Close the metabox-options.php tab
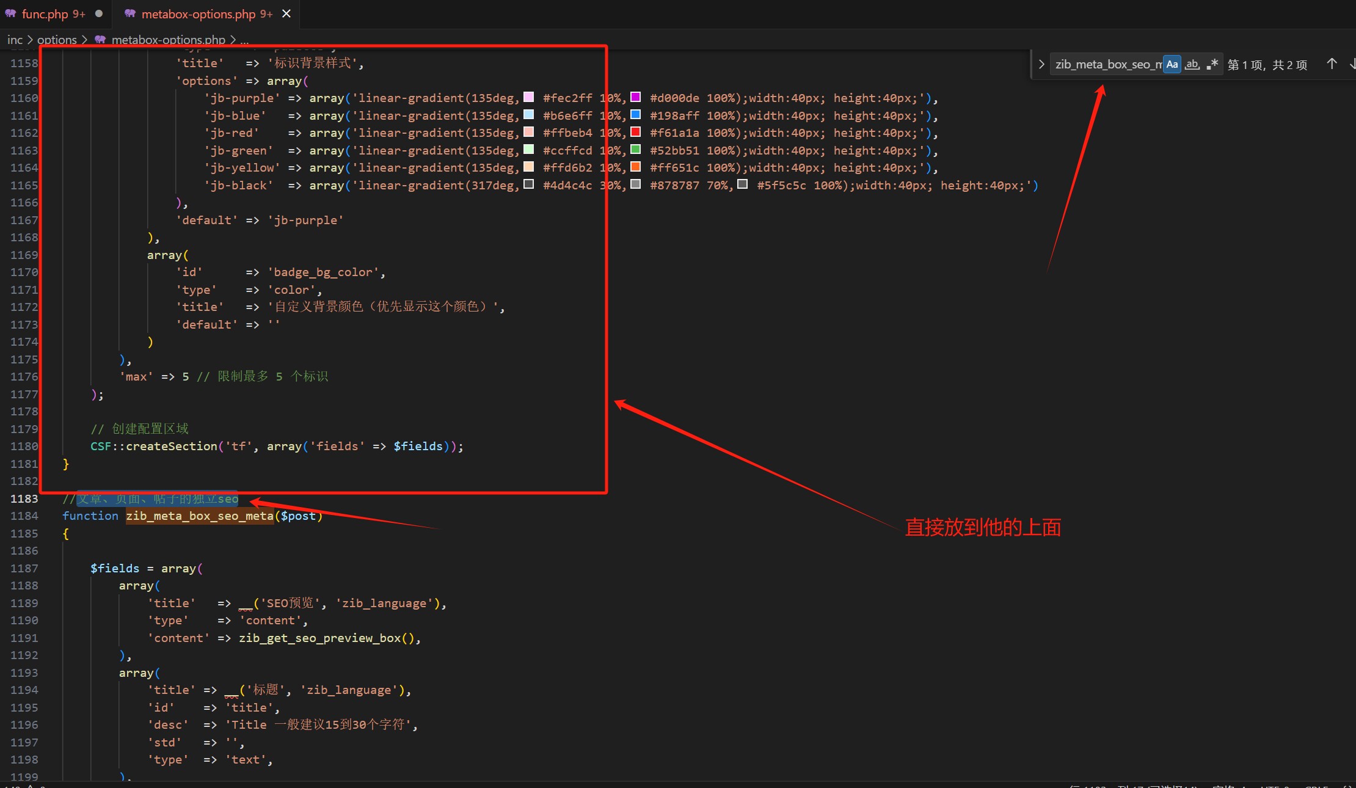 click(x=286, y=13)
